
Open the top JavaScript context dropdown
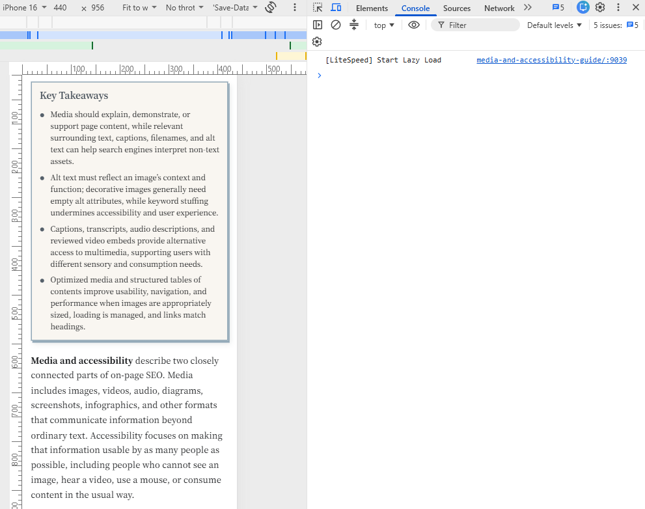384,25
